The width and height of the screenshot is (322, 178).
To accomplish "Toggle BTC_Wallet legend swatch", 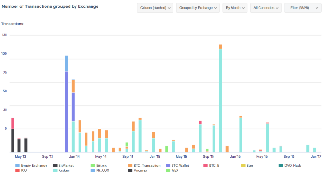I will tap(168, 165).
